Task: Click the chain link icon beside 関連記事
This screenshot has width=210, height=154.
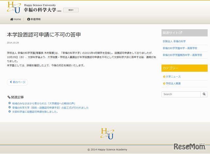Action: click(x=9, y=97)
